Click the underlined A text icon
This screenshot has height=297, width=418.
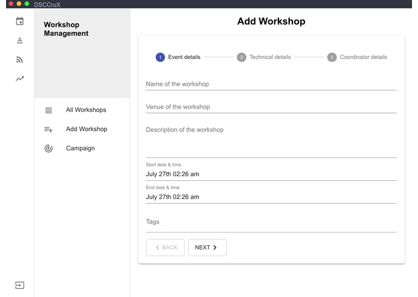[20, 40]
